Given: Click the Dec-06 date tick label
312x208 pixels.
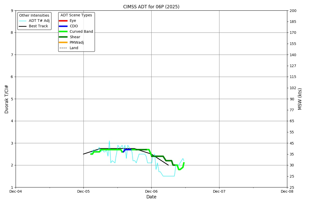Looking at the screenshot, I should (151, 192).
